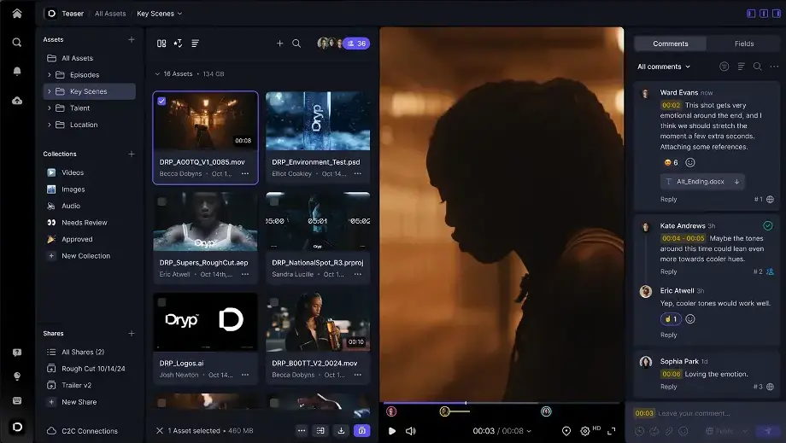
Task: Open the keyboard shortcuts icon in sidebar
Action: click(17, 400)
